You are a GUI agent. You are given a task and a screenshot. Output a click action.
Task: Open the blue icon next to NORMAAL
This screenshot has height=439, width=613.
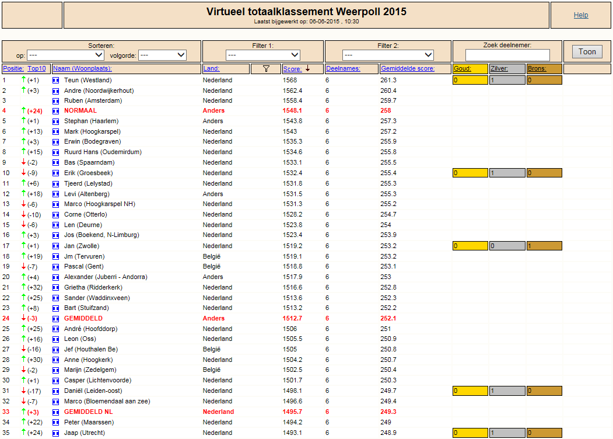coord(56,111)
